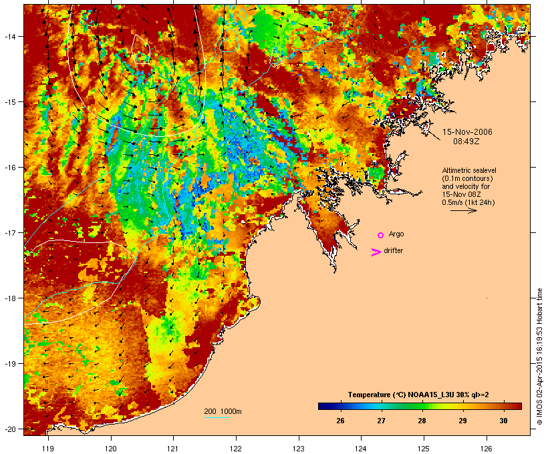Click the color bar value 30
The height and width of the screenshot is (454, 548).
(503, 421)
